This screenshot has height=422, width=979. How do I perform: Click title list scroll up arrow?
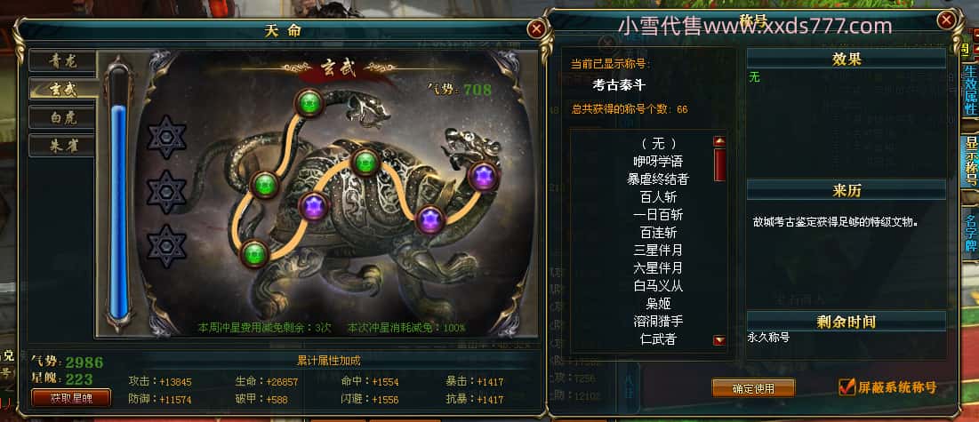719,142
